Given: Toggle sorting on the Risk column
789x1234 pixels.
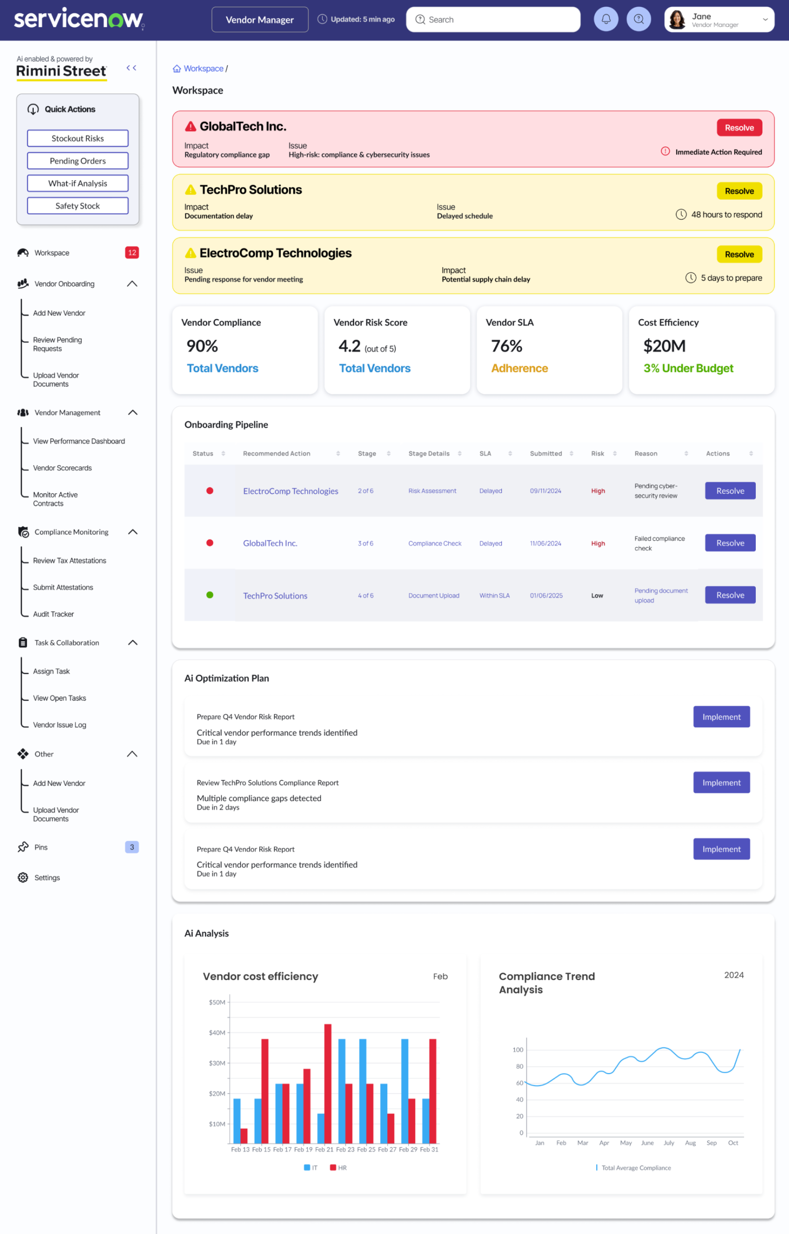Looking at the screenshot, I should [x=614, y=453].
